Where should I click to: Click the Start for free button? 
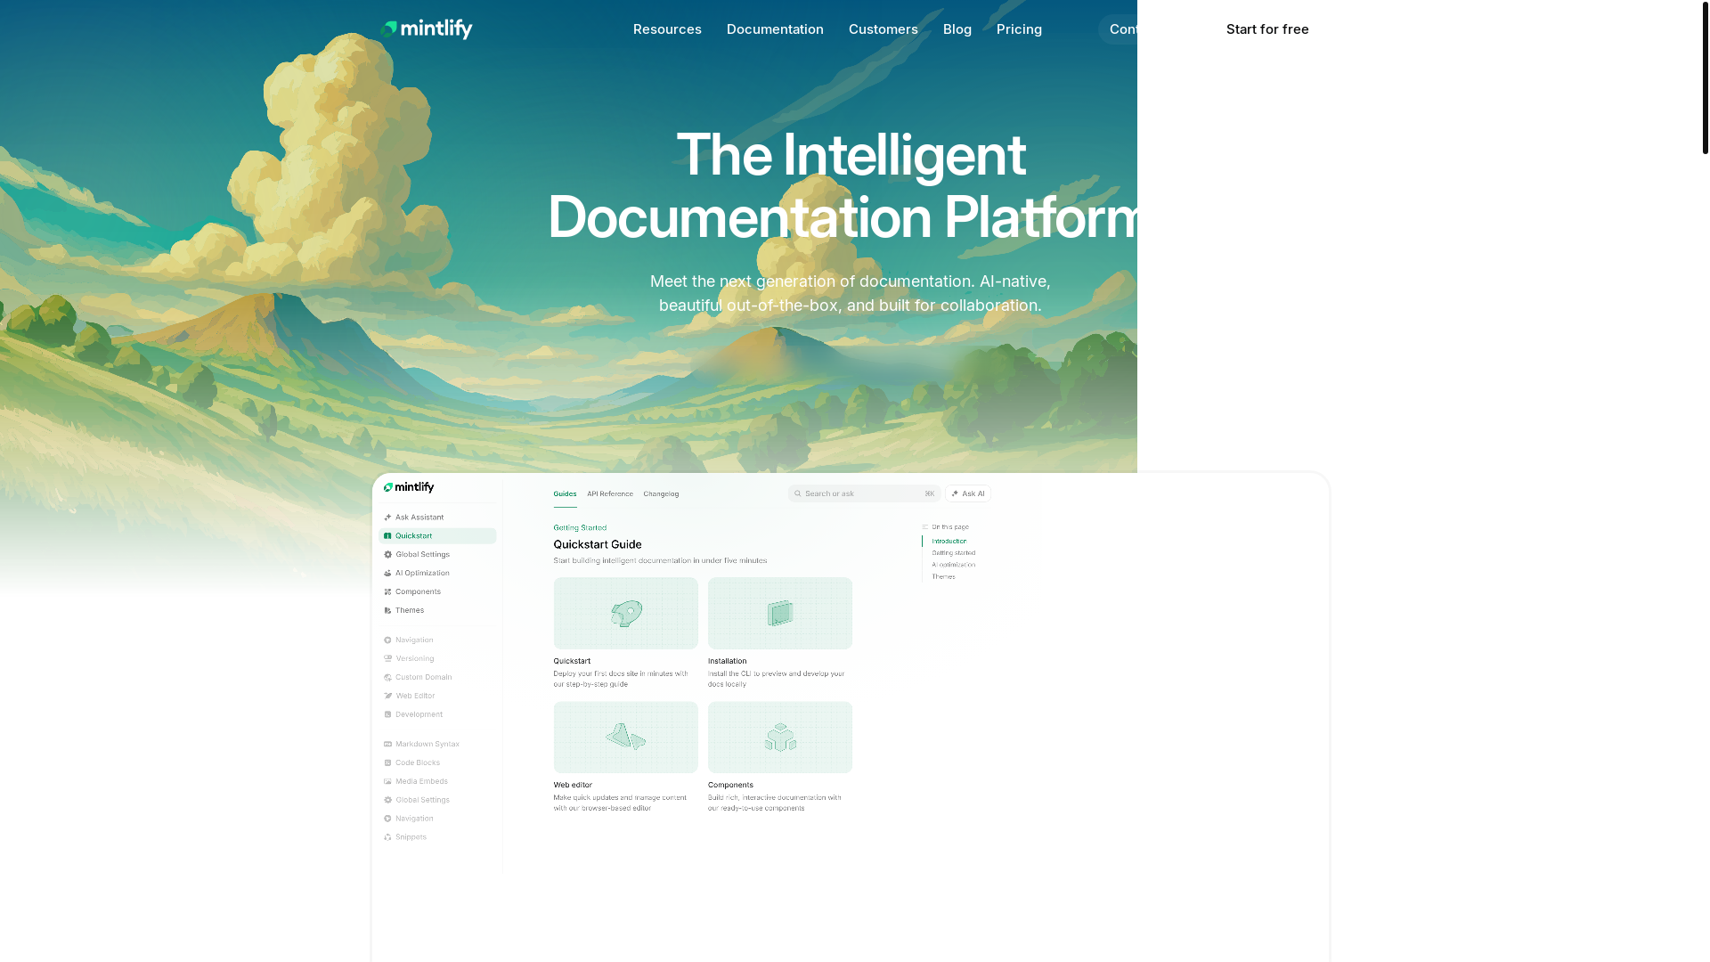(1267, 29)
